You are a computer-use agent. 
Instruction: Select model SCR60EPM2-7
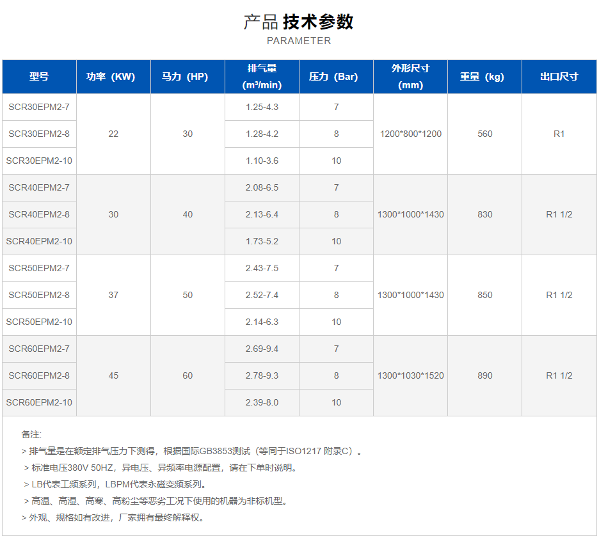pyautogui.click(x=39, y=349)
